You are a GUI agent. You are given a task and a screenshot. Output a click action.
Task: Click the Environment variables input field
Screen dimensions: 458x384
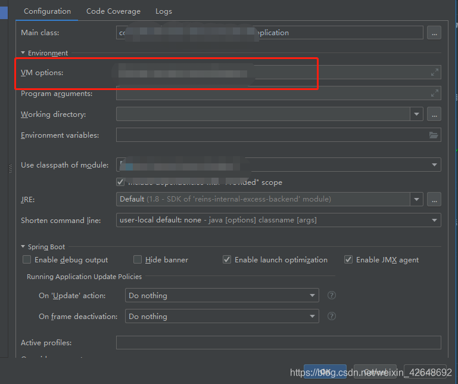tap(278, 135)
